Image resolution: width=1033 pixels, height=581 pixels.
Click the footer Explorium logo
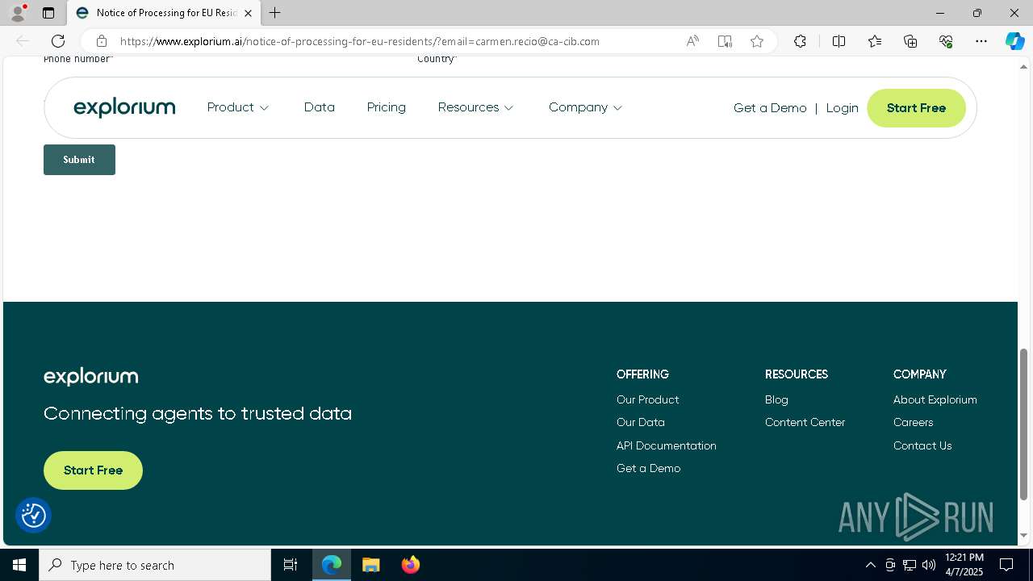click(90, 377)
